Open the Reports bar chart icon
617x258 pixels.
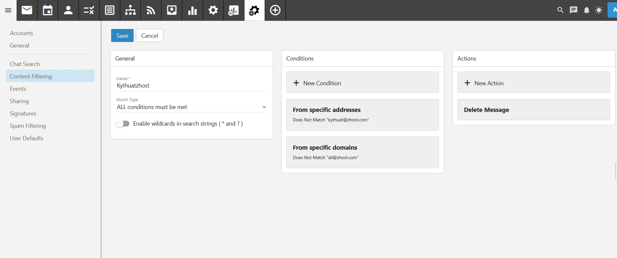pos(192,10)
